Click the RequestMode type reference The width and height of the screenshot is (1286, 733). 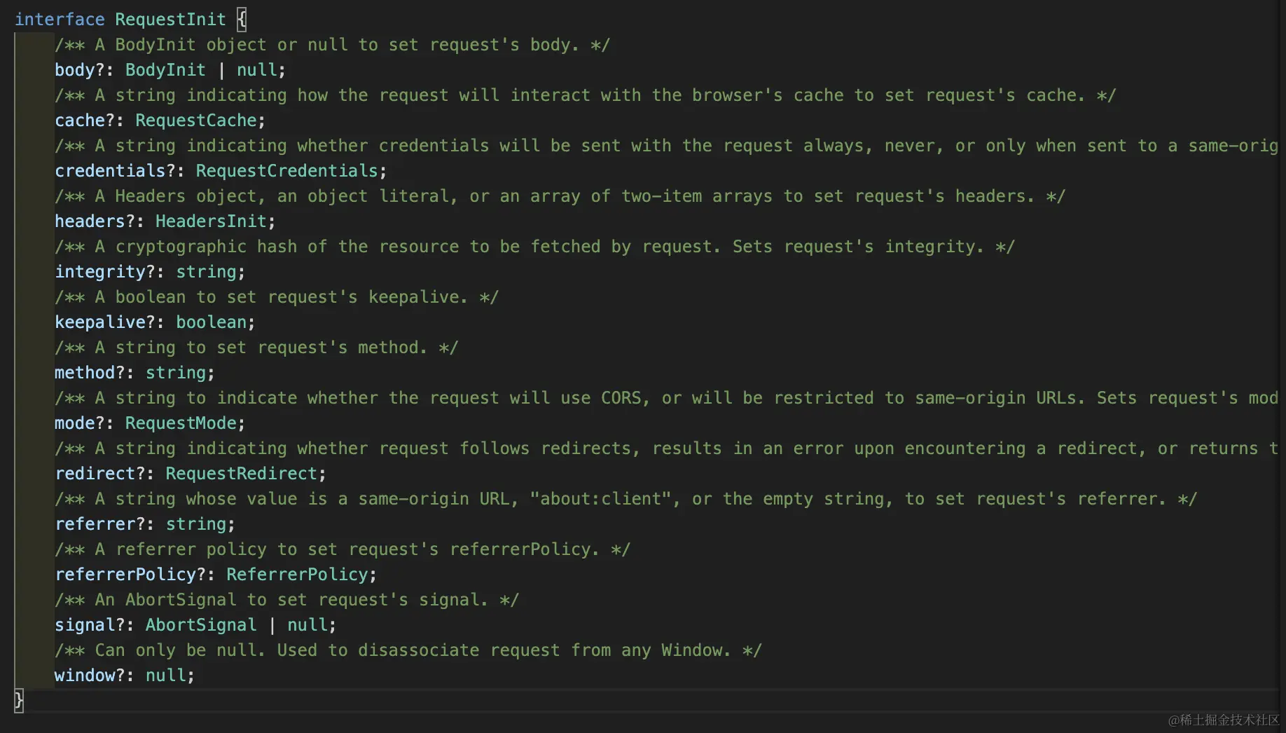coord(181,423)
